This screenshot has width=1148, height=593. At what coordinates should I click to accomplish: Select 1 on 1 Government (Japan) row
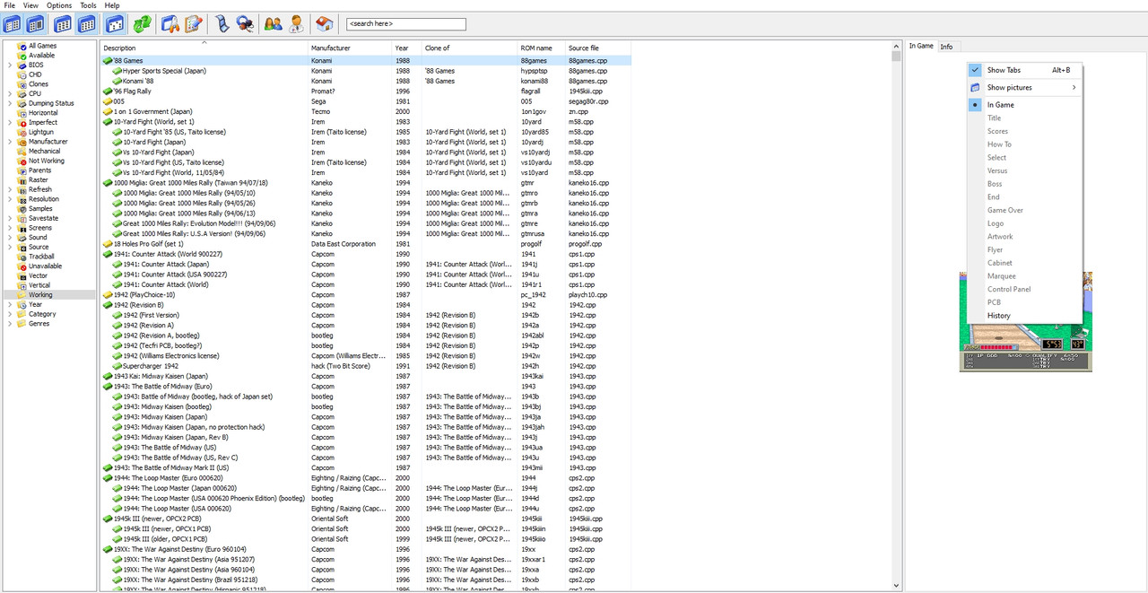tap(366, 112)
